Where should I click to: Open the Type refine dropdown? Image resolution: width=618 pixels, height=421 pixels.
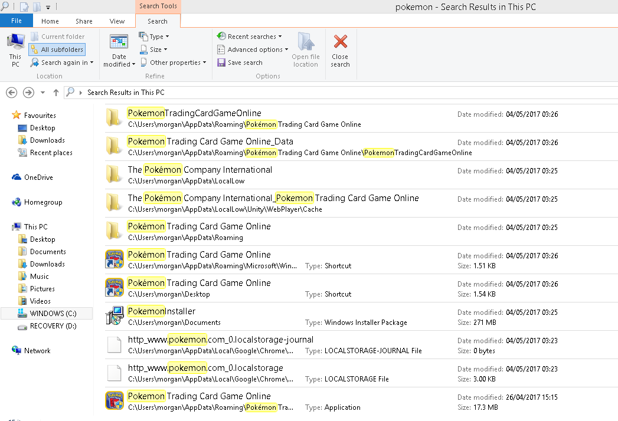(154, 37)
